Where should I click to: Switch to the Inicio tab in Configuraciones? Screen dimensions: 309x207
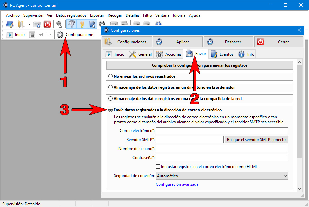[115, 54]
